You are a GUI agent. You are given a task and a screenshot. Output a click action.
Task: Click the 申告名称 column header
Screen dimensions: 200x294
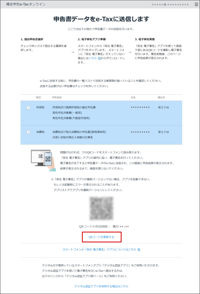pyautogui.click(x=57, y=98)
